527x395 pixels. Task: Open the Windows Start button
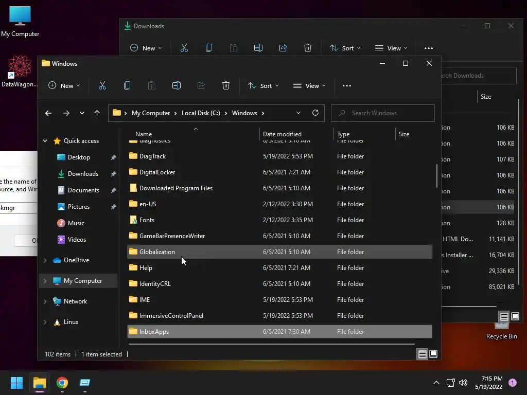(16, 383)
